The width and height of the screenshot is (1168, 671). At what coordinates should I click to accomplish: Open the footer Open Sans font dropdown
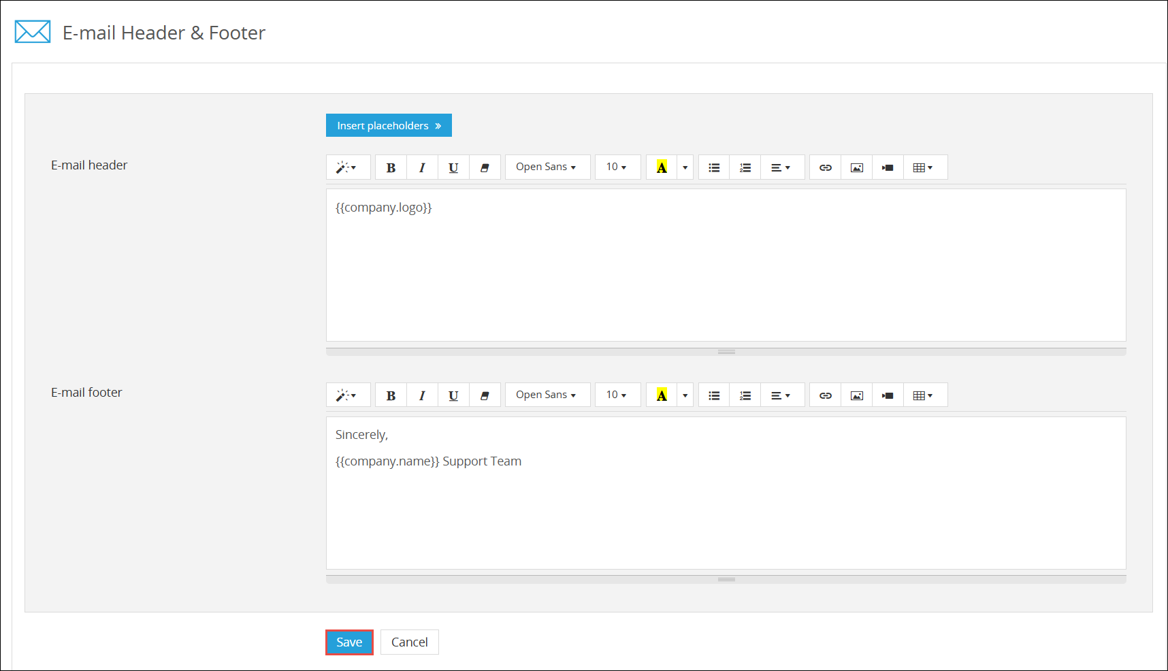coord(547,395)
